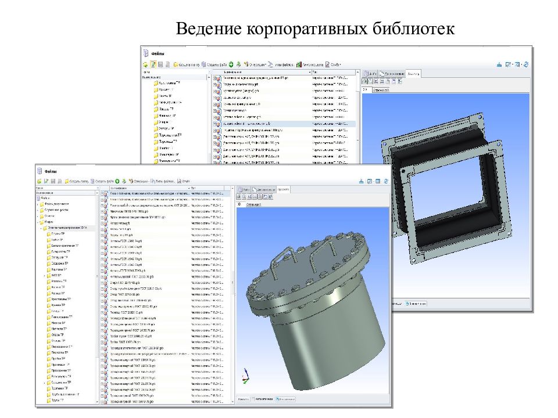Collapse the selected folder ending in 2014 in the front tree
558x418 pixels.
pyautogui.click(x=41, y=228)
